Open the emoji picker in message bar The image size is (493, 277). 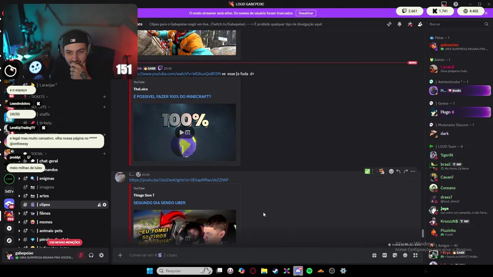405,255
